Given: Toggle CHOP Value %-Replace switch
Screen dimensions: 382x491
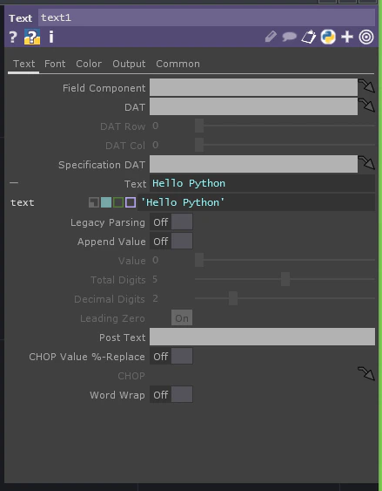Looking at the screenshot, I should (x=171, y=357).
